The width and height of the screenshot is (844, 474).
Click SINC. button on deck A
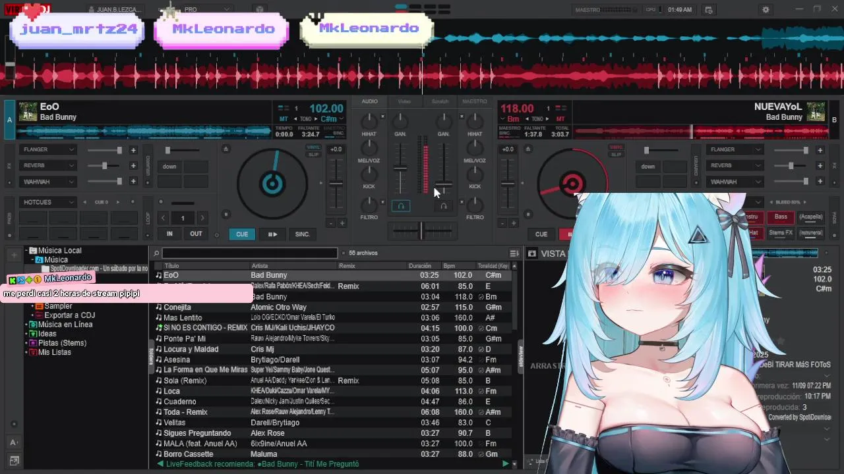[303, 234]
